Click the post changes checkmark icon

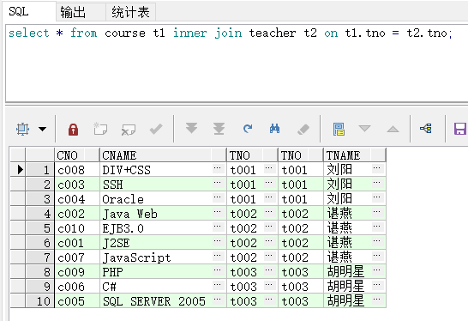click(x=156, y=129)
